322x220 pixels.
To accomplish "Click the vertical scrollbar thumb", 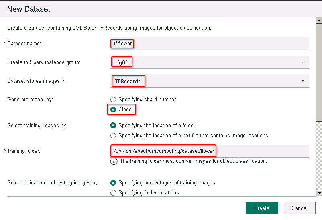I will (x=319, y=72).
